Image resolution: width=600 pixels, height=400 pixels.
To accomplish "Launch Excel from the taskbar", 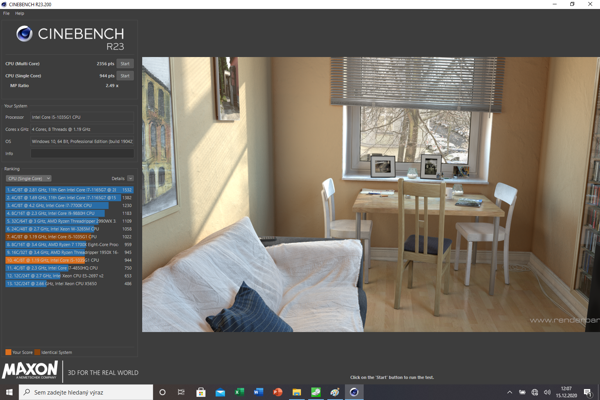I will (x=239, y=392).
